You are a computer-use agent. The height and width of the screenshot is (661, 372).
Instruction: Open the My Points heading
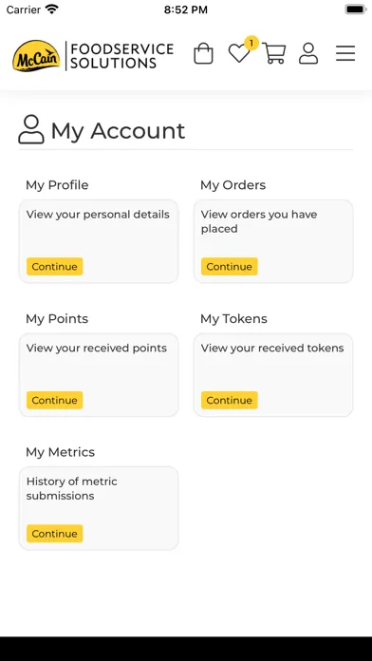(x=57, y=319)
